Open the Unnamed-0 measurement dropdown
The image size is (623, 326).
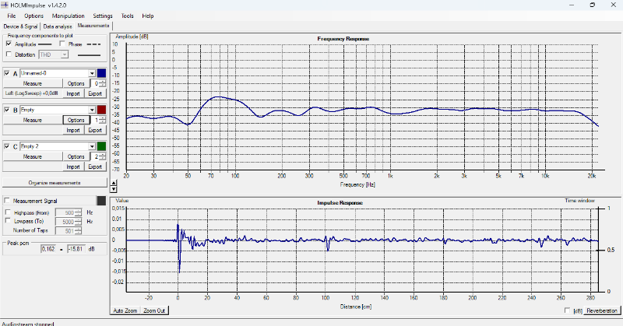92,73
